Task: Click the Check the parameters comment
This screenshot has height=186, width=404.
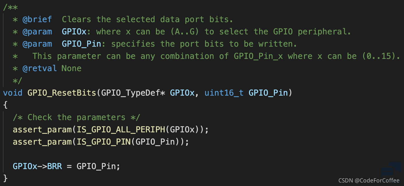Action: [76, 117]
